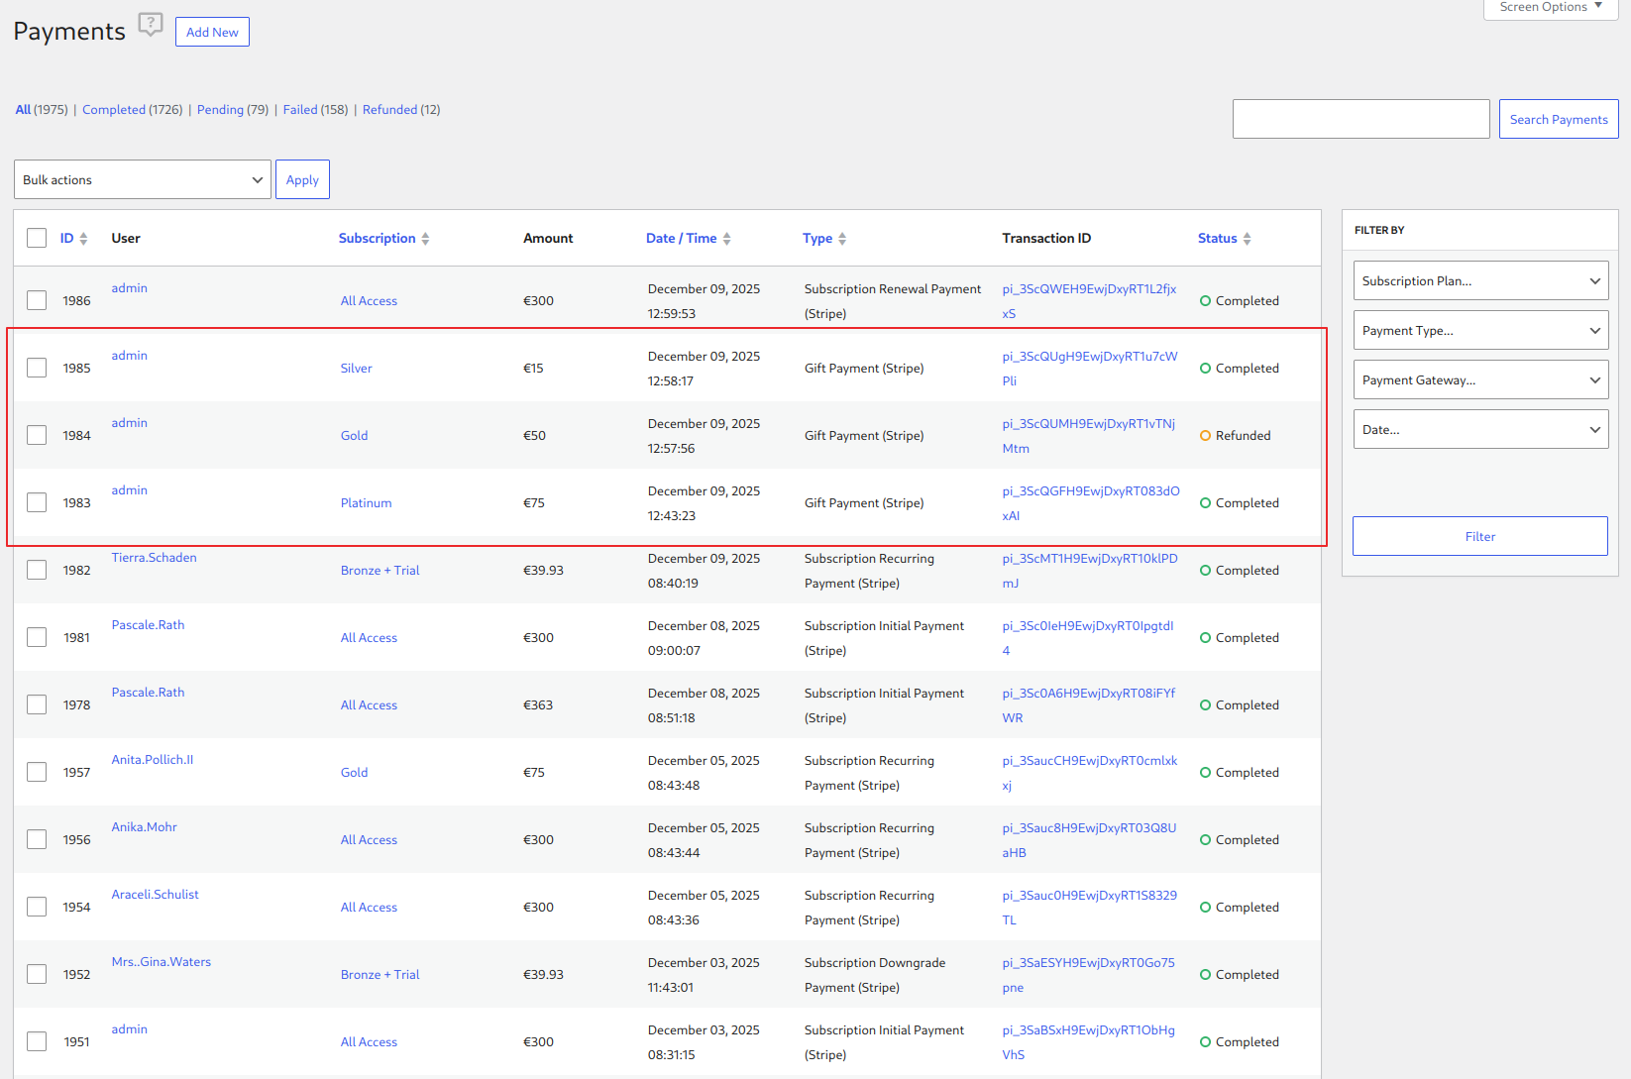Click the Type column sort arrows
The height and width of the screenshot is (1079, 1631).
(842, 239)
